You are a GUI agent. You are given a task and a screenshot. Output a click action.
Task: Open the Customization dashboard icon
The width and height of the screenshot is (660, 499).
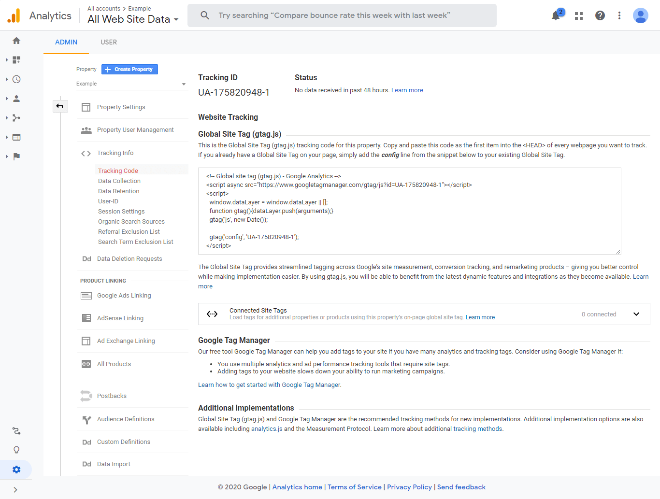click(x=16, y=60)
